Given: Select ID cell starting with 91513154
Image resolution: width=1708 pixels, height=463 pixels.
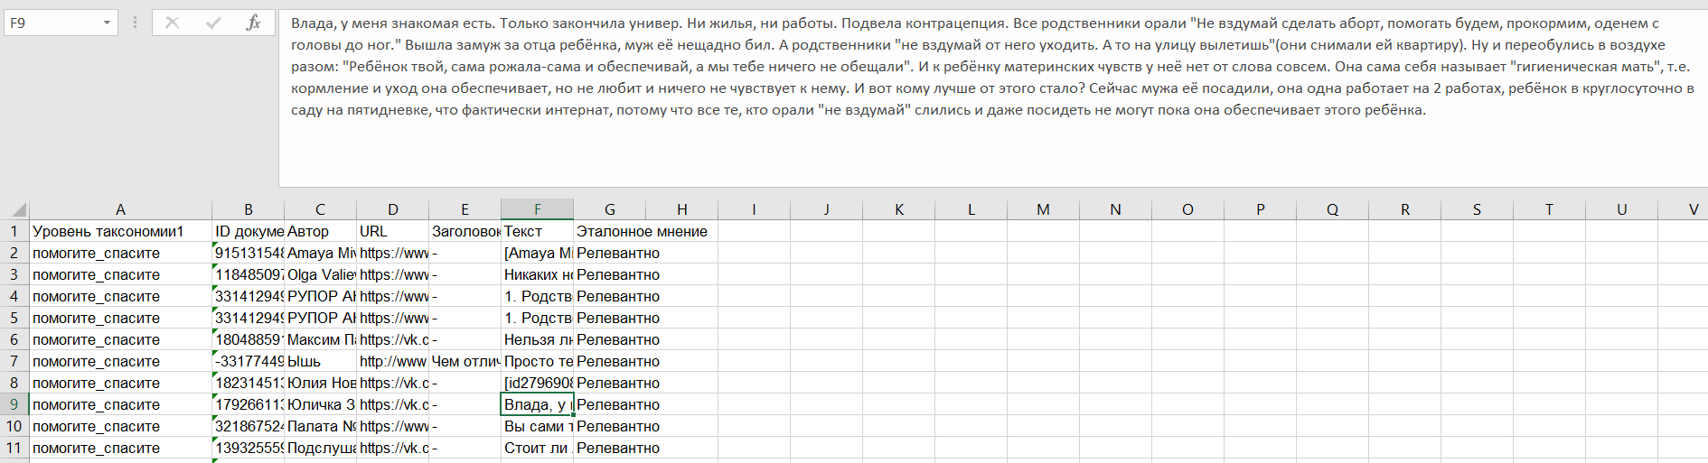Looking at the screenshot, I should coord(249,253).
